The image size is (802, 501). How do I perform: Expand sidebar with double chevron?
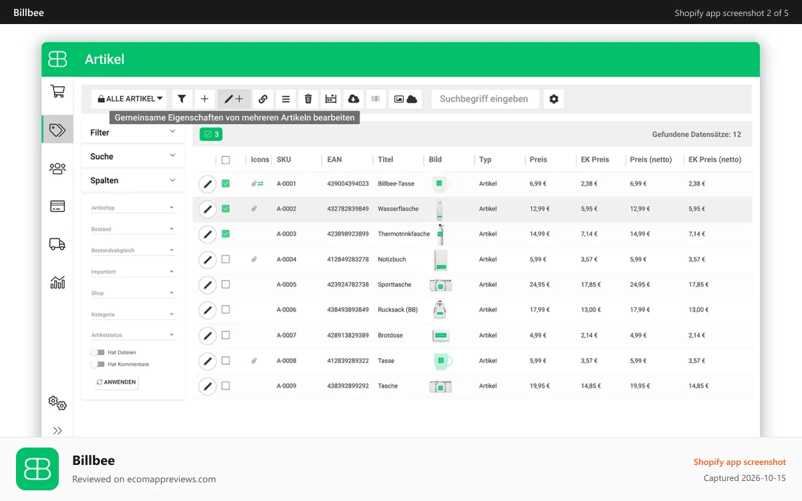point(57,431)
